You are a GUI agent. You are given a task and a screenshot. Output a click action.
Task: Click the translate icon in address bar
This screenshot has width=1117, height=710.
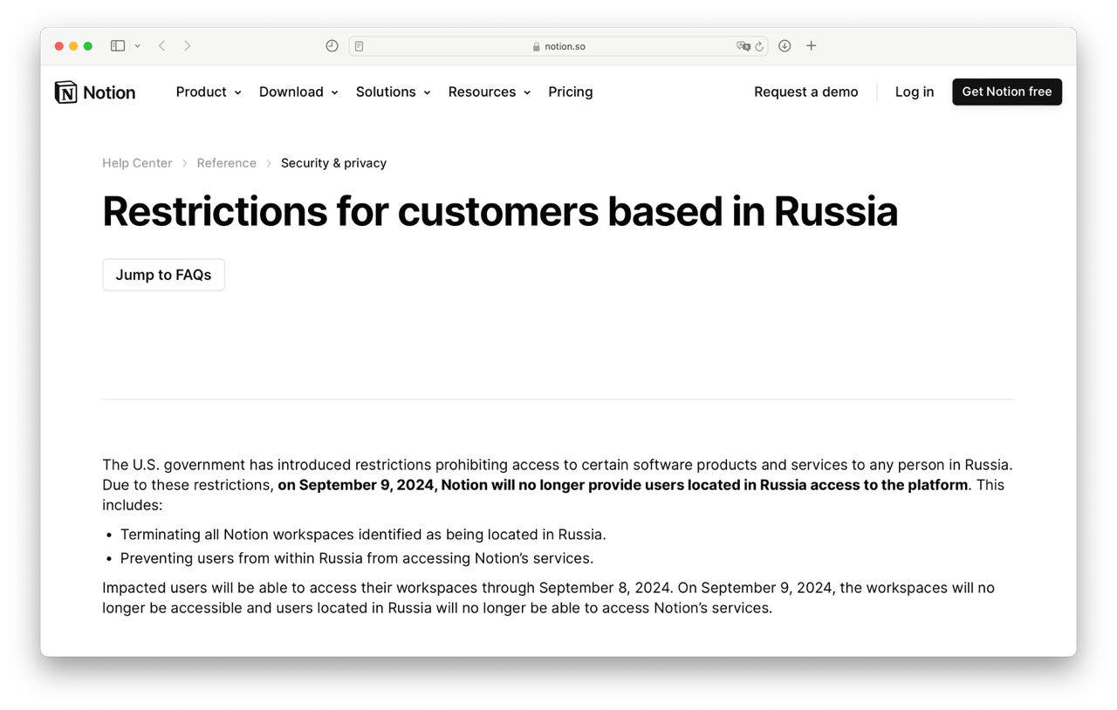743,46
